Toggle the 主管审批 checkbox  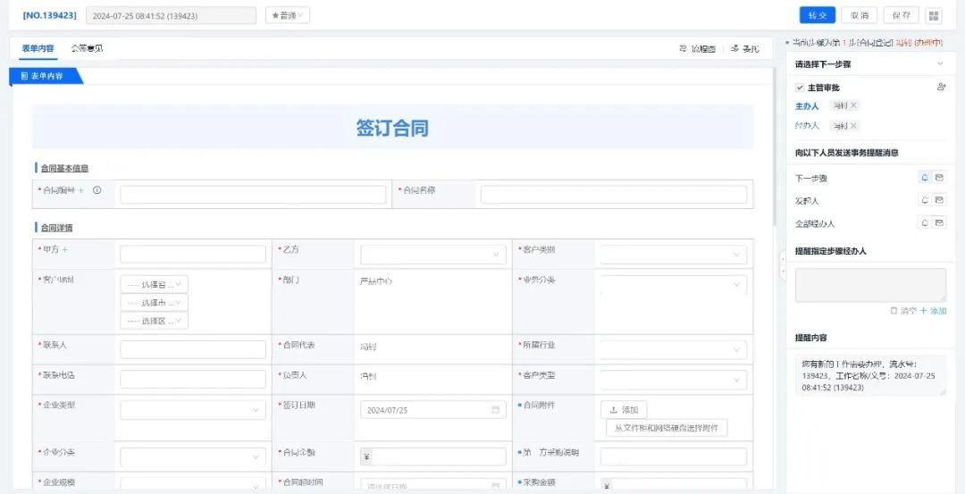pos(800,88)
